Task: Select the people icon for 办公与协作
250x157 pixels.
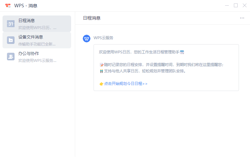Action: [11, 57]
